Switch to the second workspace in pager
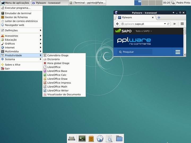 coord(145,3)
